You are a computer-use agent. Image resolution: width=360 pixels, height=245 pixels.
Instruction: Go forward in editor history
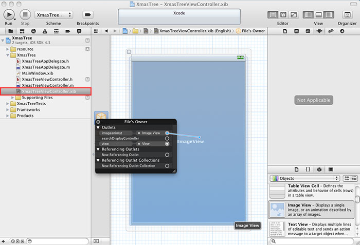click(115, 31)
